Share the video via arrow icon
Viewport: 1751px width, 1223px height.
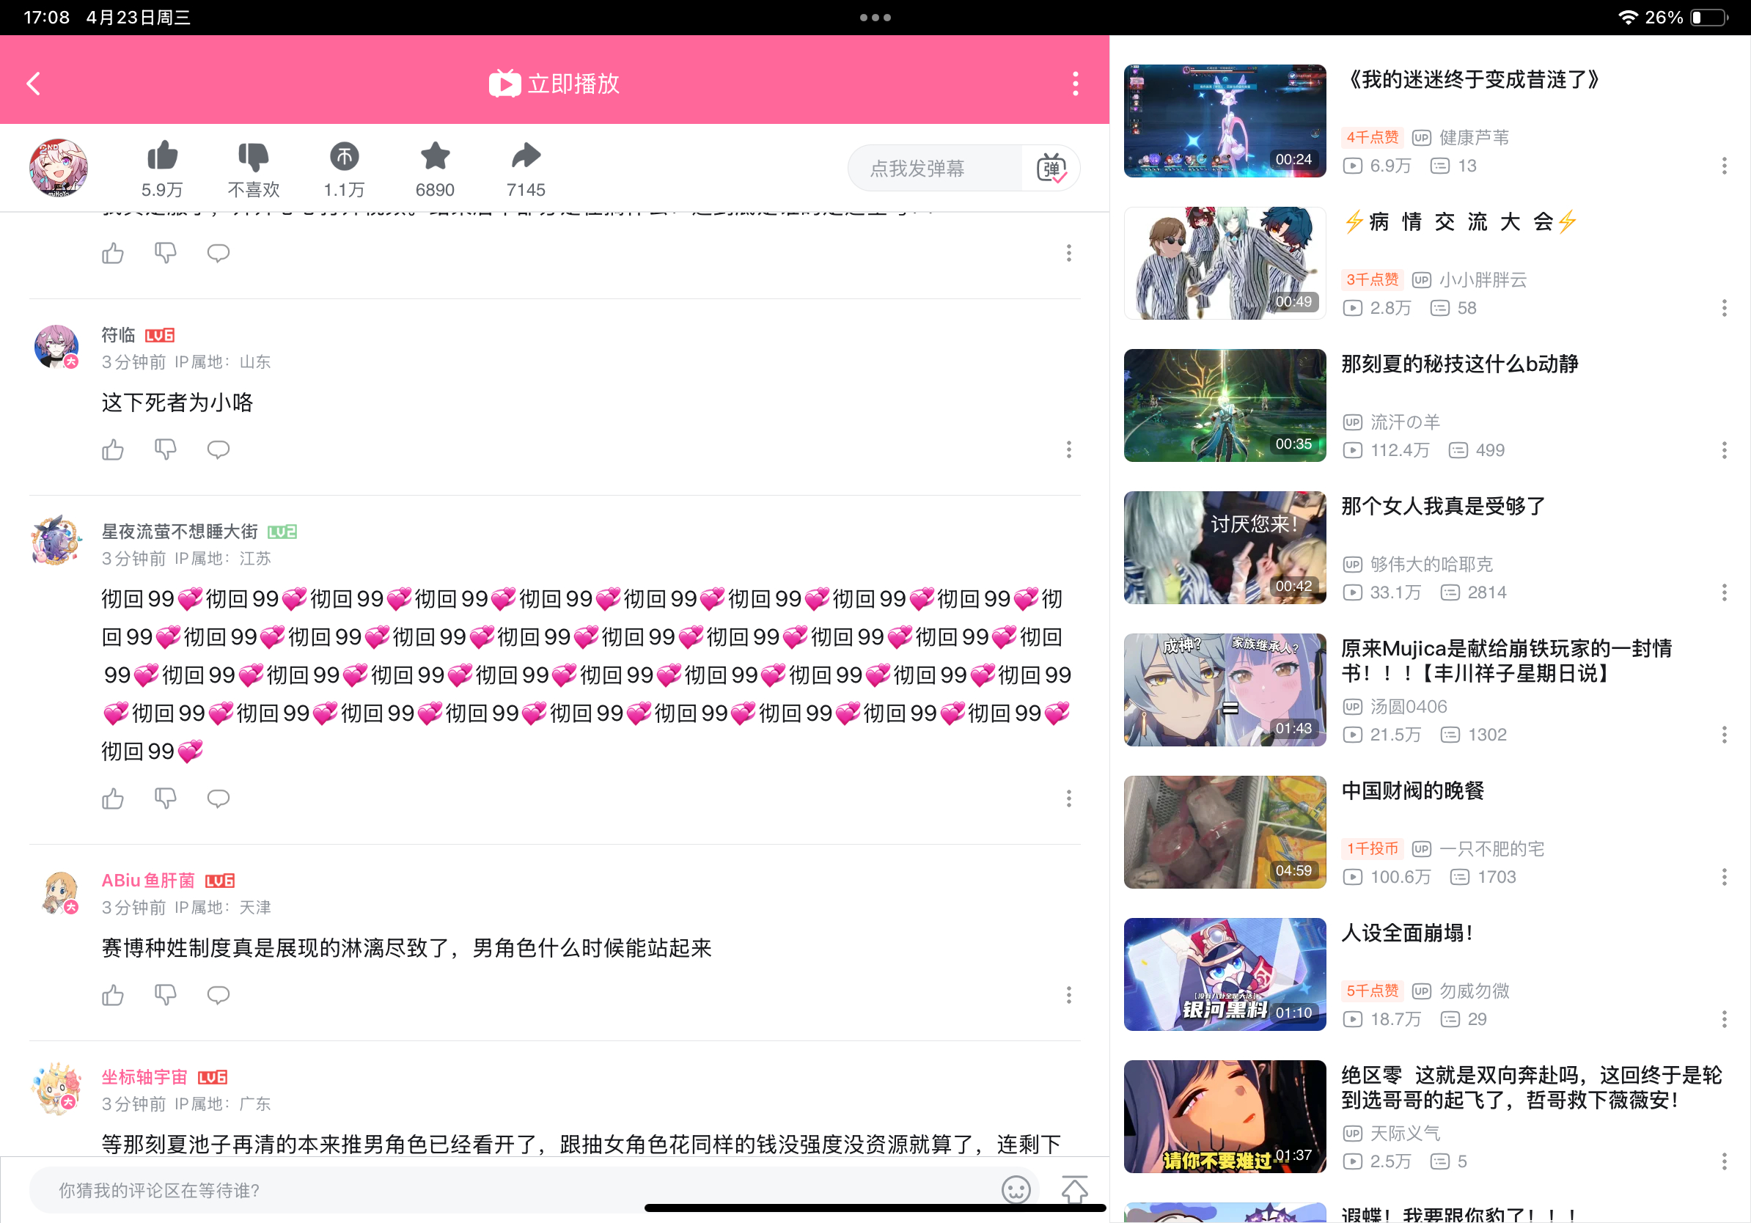tap(526, 169)
